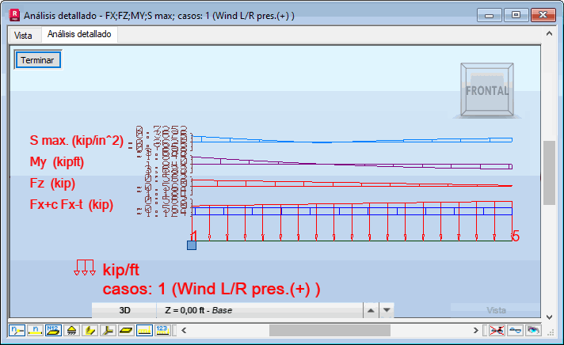Click the blue bar diagram icon
This screenshot has width=564, height=345.
tap(515, 330)
